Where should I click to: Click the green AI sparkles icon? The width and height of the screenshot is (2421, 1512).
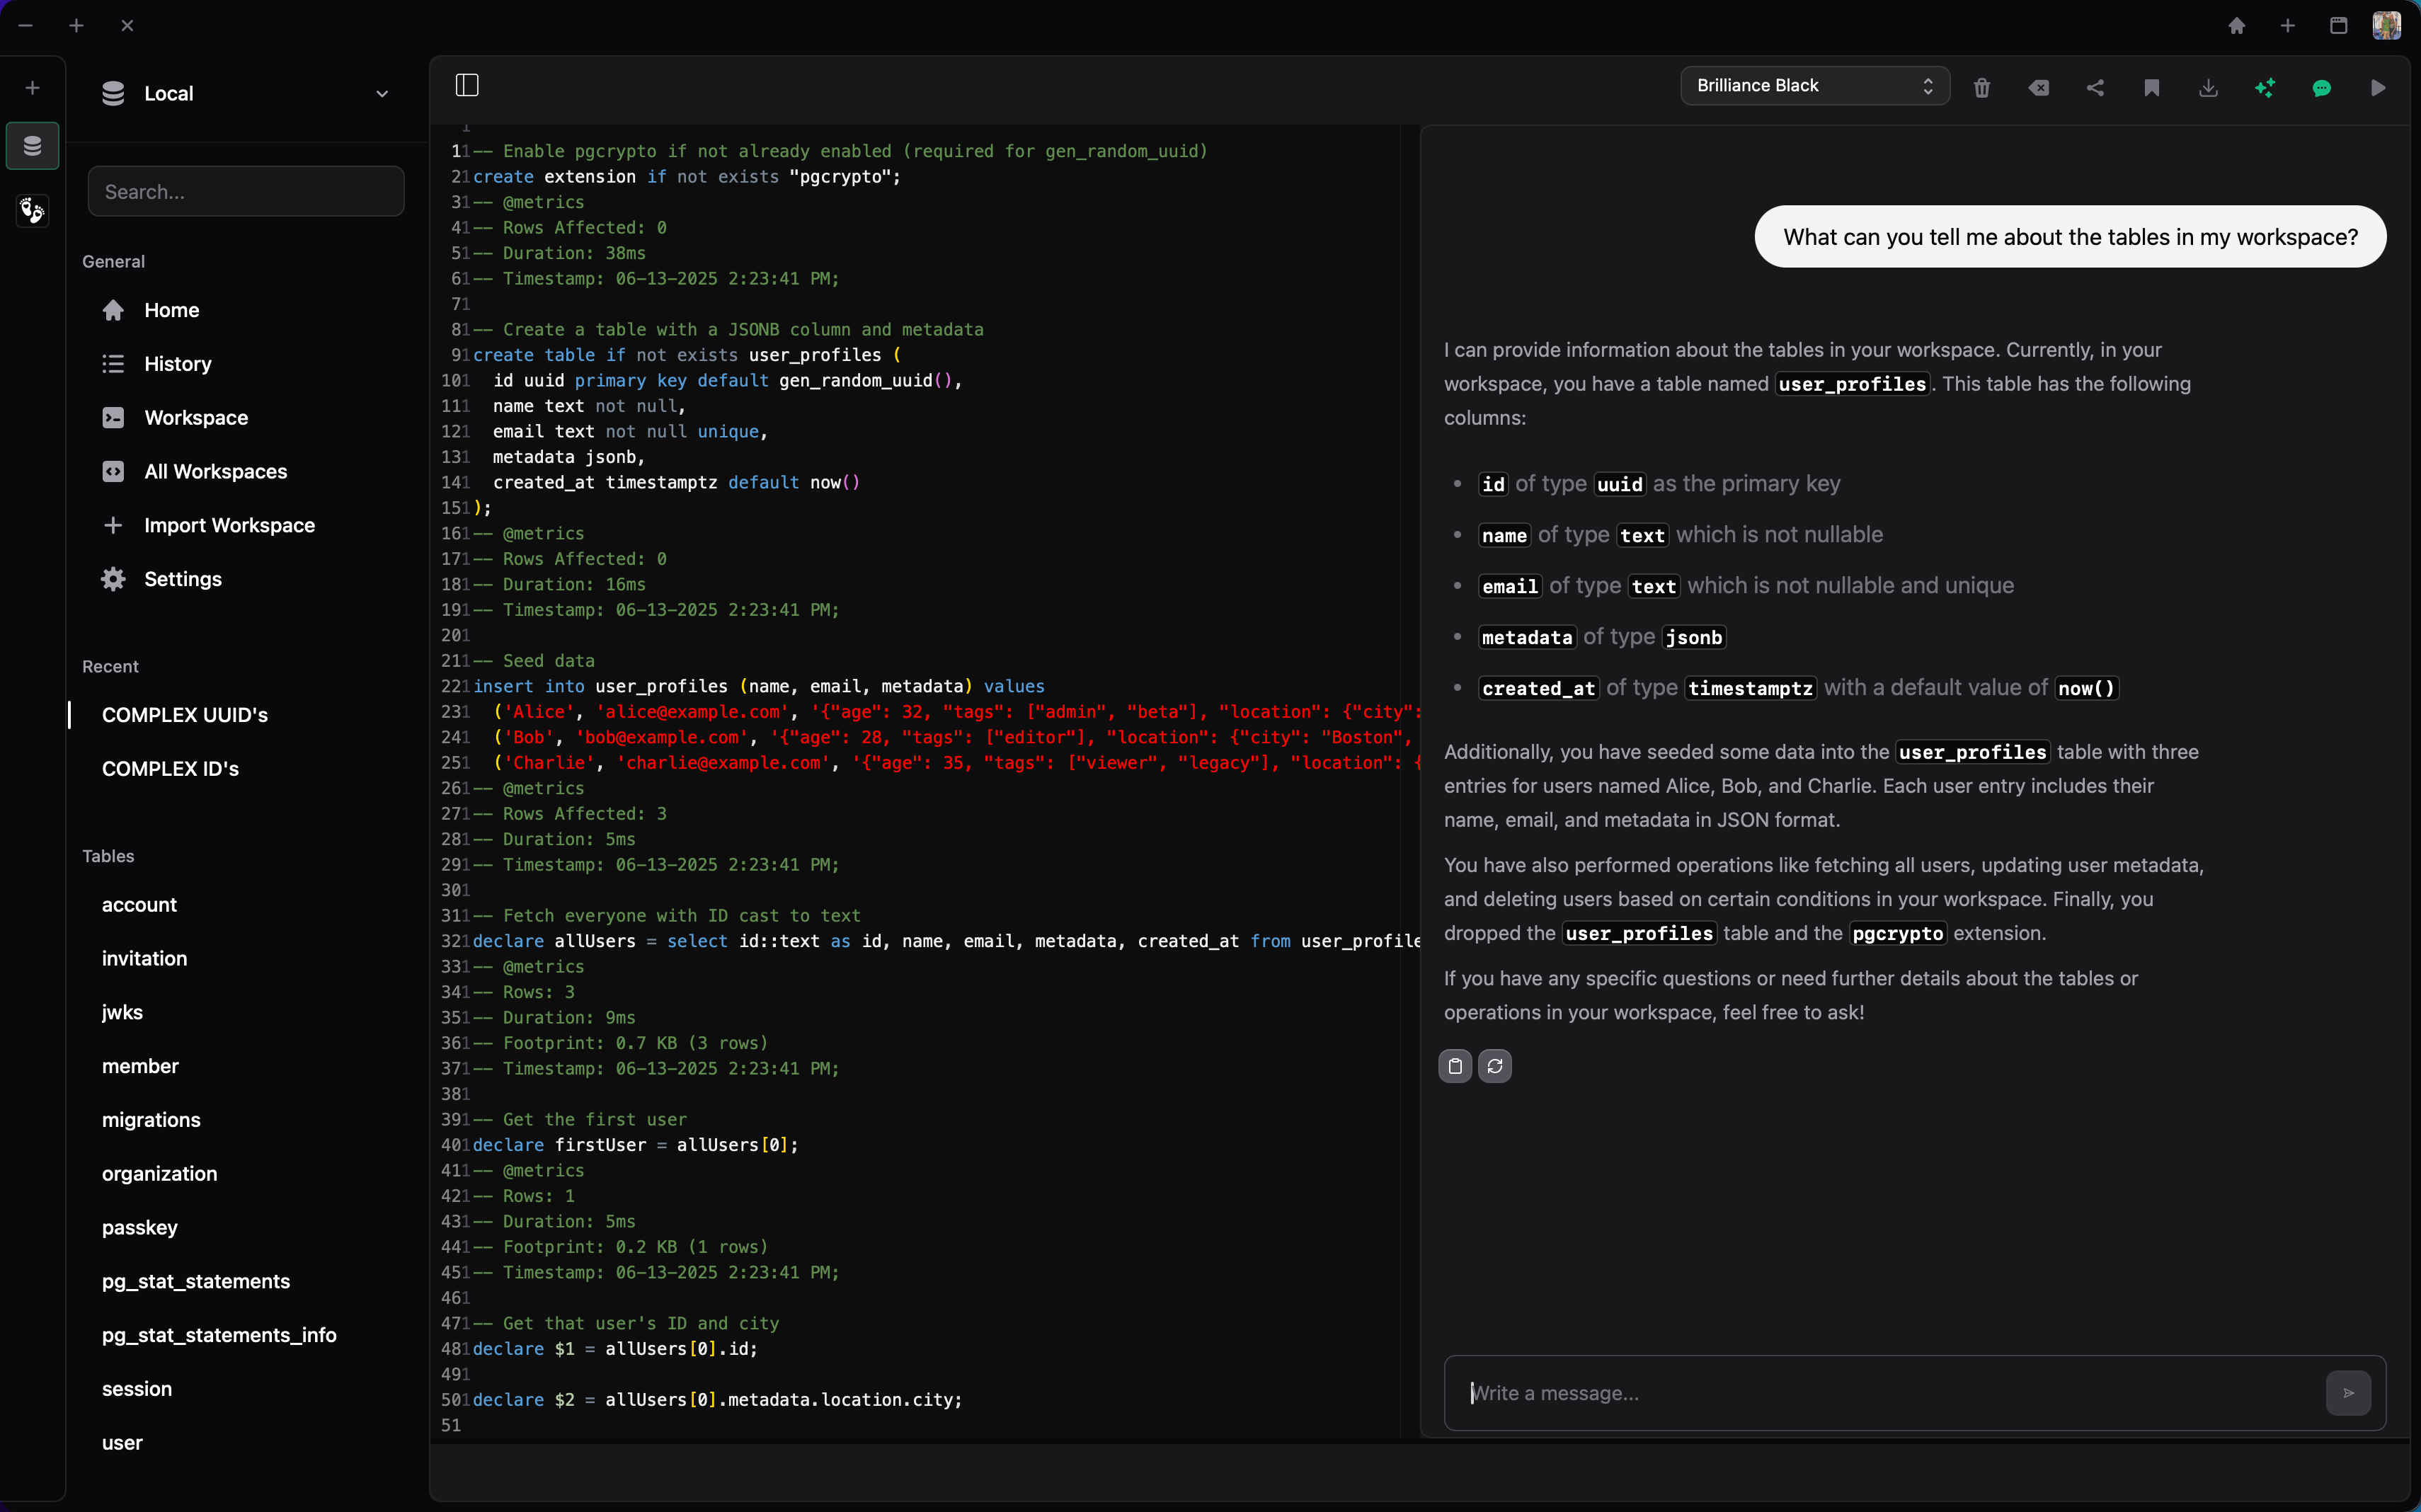[x=2265, y=88]
